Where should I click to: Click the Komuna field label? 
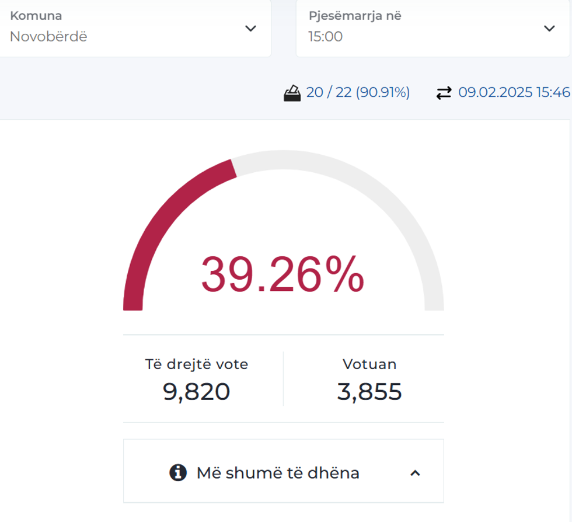tap(36, 16)
